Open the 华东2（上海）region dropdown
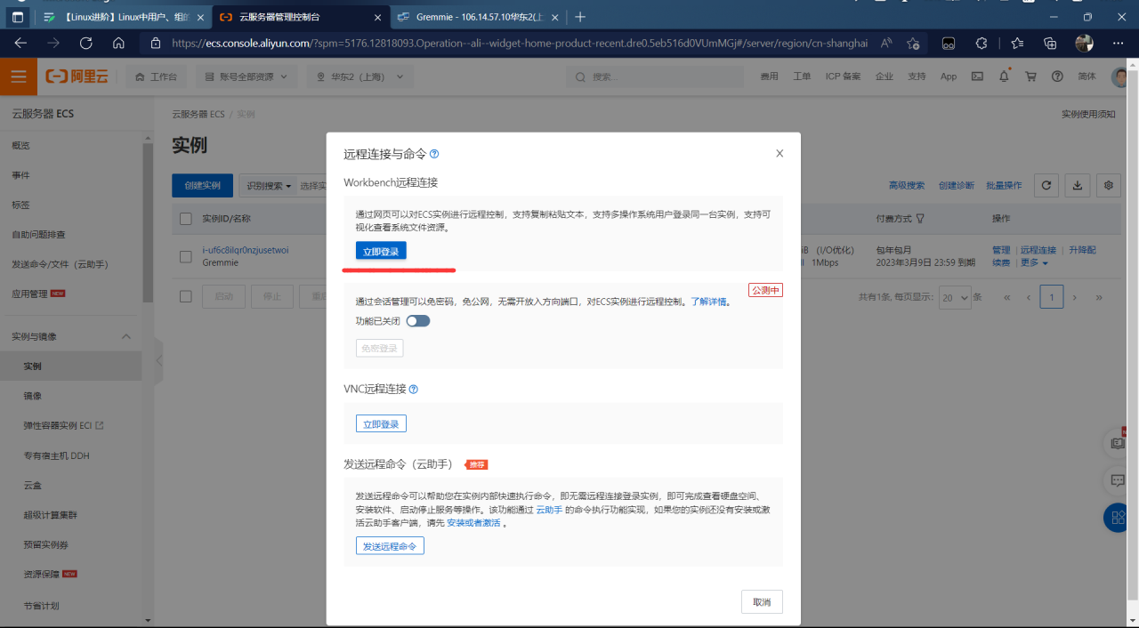 point(360,77)
